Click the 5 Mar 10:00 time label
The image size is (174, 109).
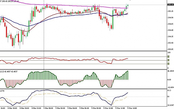click(x=108, y=108)
